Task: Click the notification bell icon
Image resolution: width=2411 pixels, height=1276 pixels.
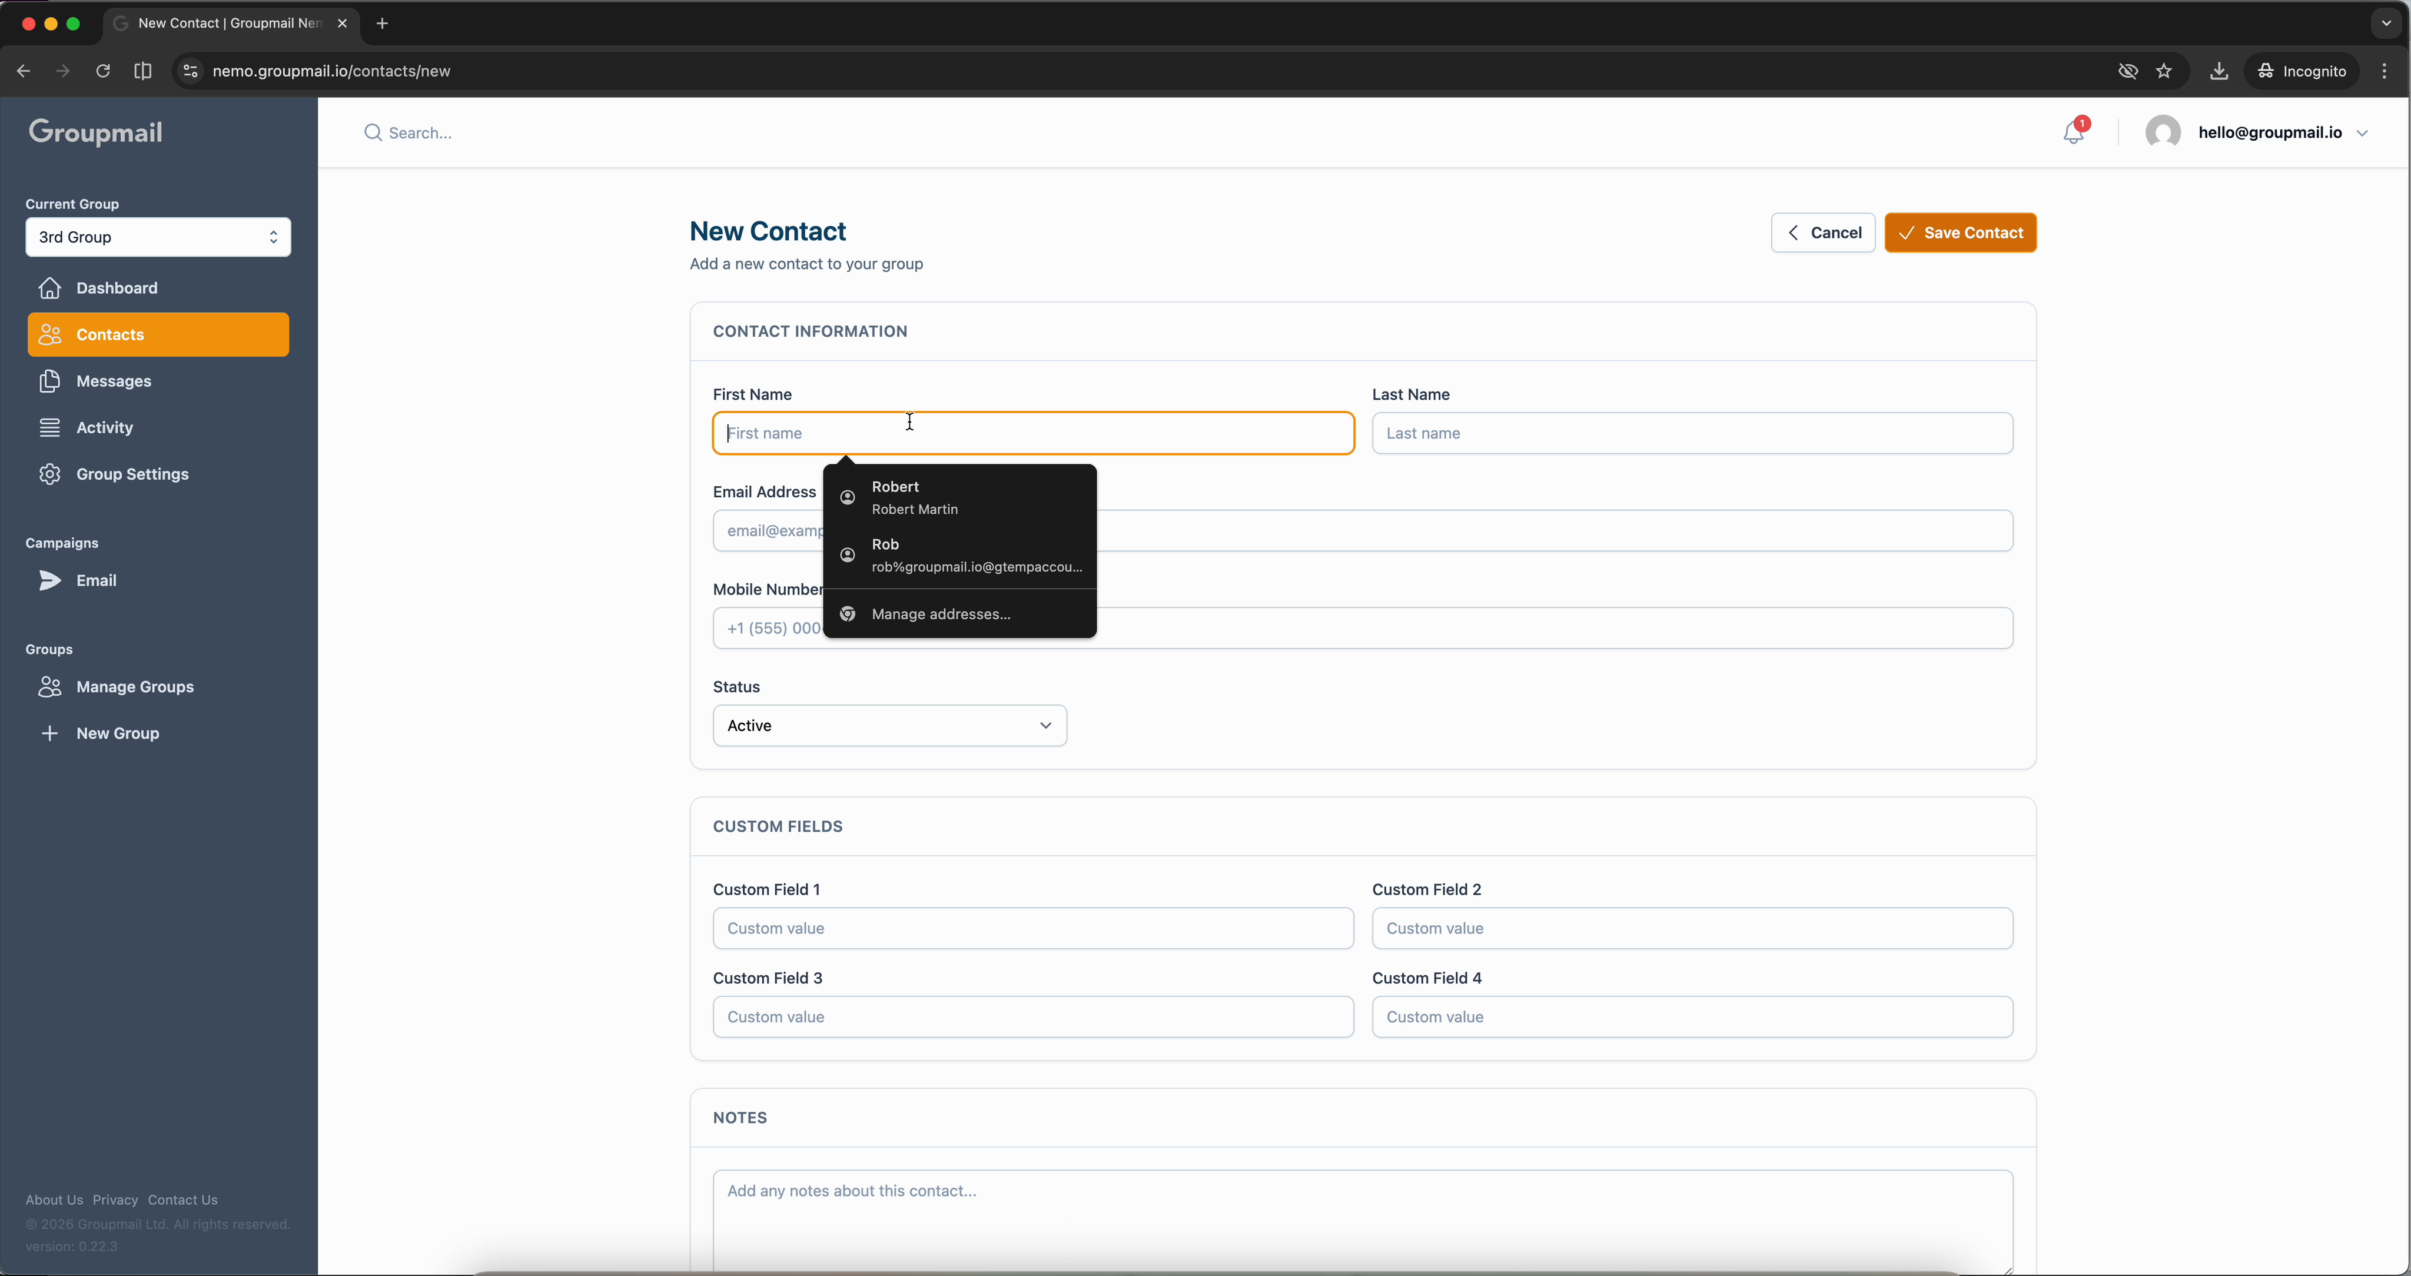Action: coord(2073,133)
